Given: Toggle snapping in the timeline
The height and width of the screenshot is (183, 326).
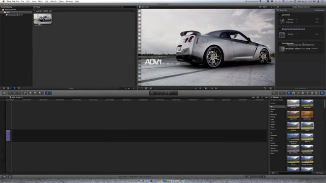Looking at the screenshot, I should pyautogui.click(x=266, y=97).
